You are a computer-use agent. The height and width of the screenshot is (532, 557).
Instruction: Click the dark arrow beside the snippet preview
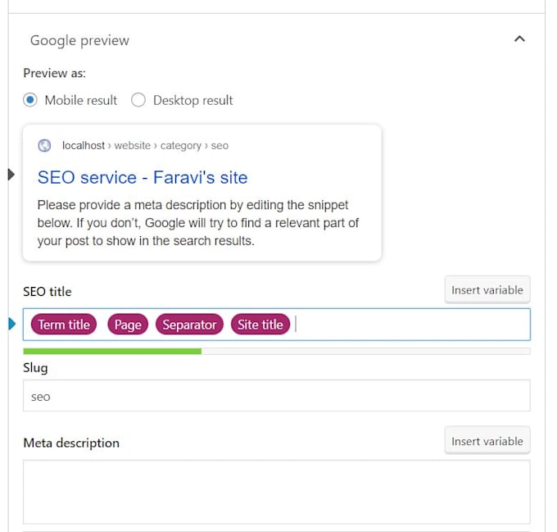(x=11, y=174)
